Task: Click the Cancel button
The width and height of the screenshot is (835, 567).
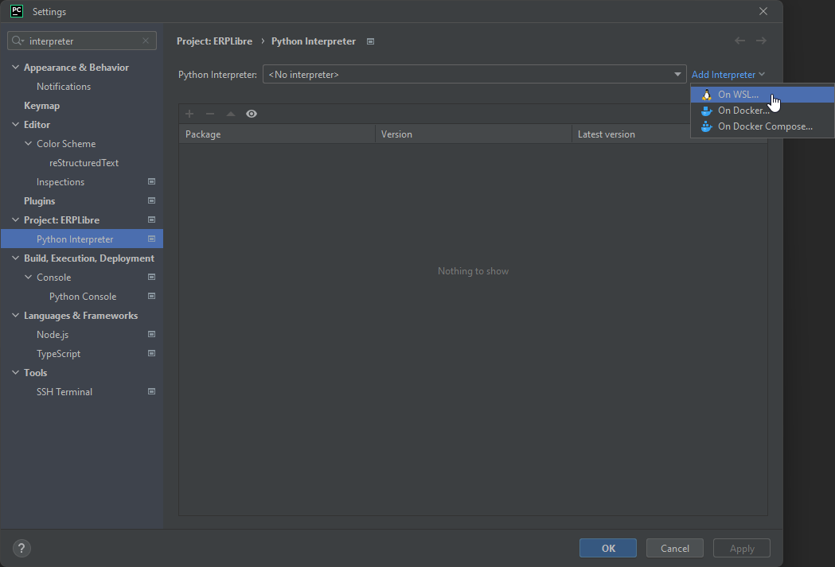Action: (675, 549)
